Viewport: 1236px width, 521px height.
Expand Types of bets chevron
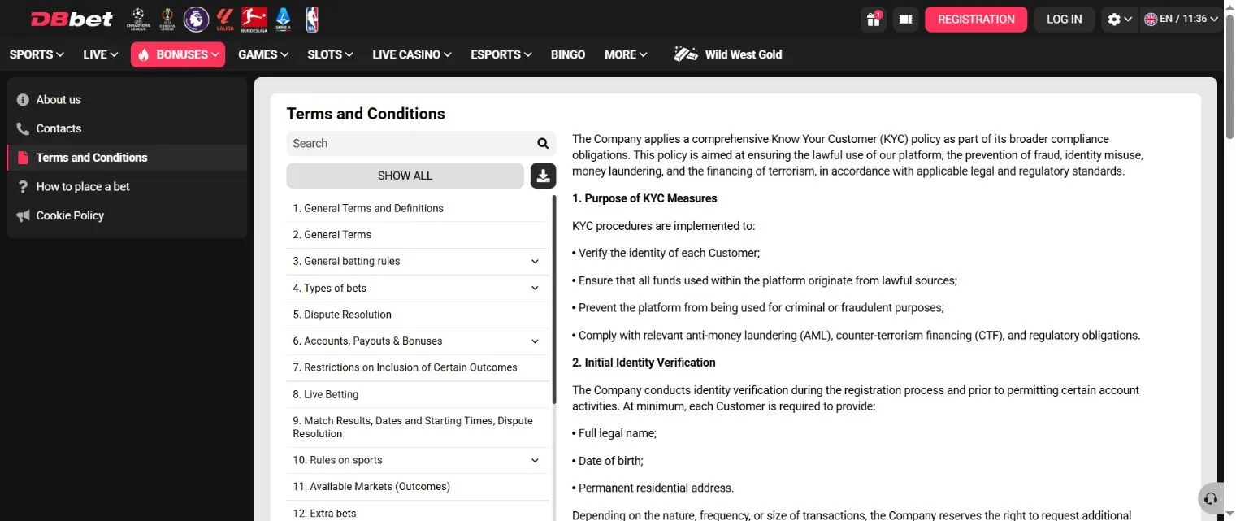click(x=535, y=288)
